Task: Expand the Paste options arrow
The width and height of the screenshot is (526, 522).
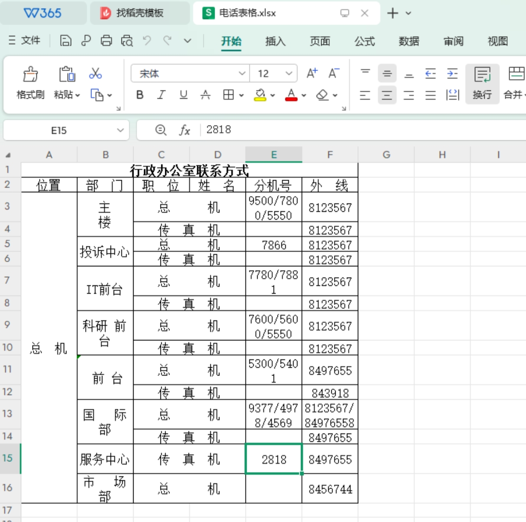Action: point(78,95)
